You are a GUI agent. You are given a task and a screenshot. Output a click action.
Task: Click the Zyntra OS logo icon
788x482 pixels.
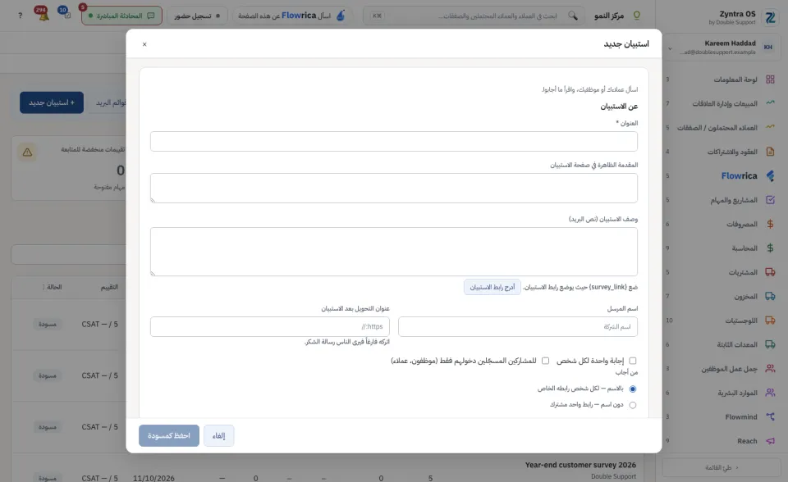770,17
